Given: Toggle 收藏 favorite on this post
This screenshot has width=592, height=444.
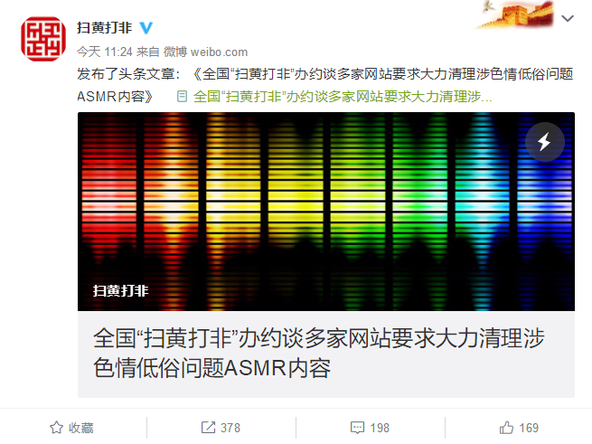Looking at the screenshot, I should click(73, 428).
